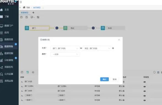This screenshot has height=105, width=162.
Task: Select the 凭证 table node
Action: 75,28
